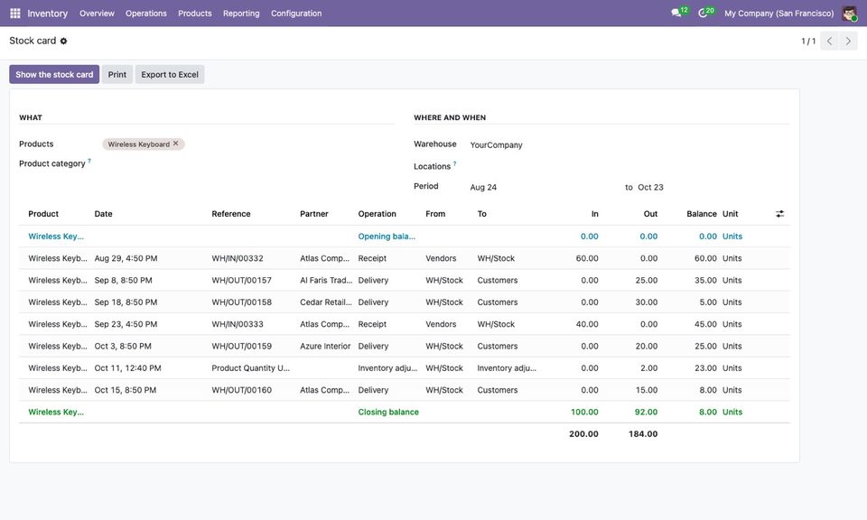The image size is (867, 520).
Task: Open the activities clock icon
Action: [703, 13]
